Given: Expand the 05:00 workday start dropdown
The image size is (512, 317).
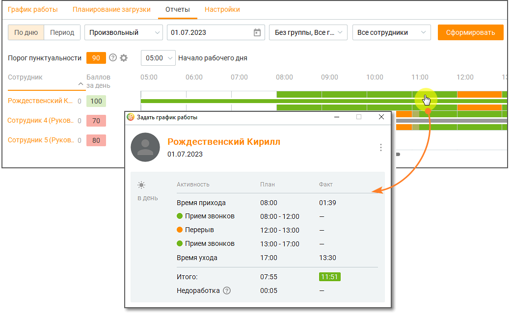Looking at the screenshot, I should tap(159, 58).
